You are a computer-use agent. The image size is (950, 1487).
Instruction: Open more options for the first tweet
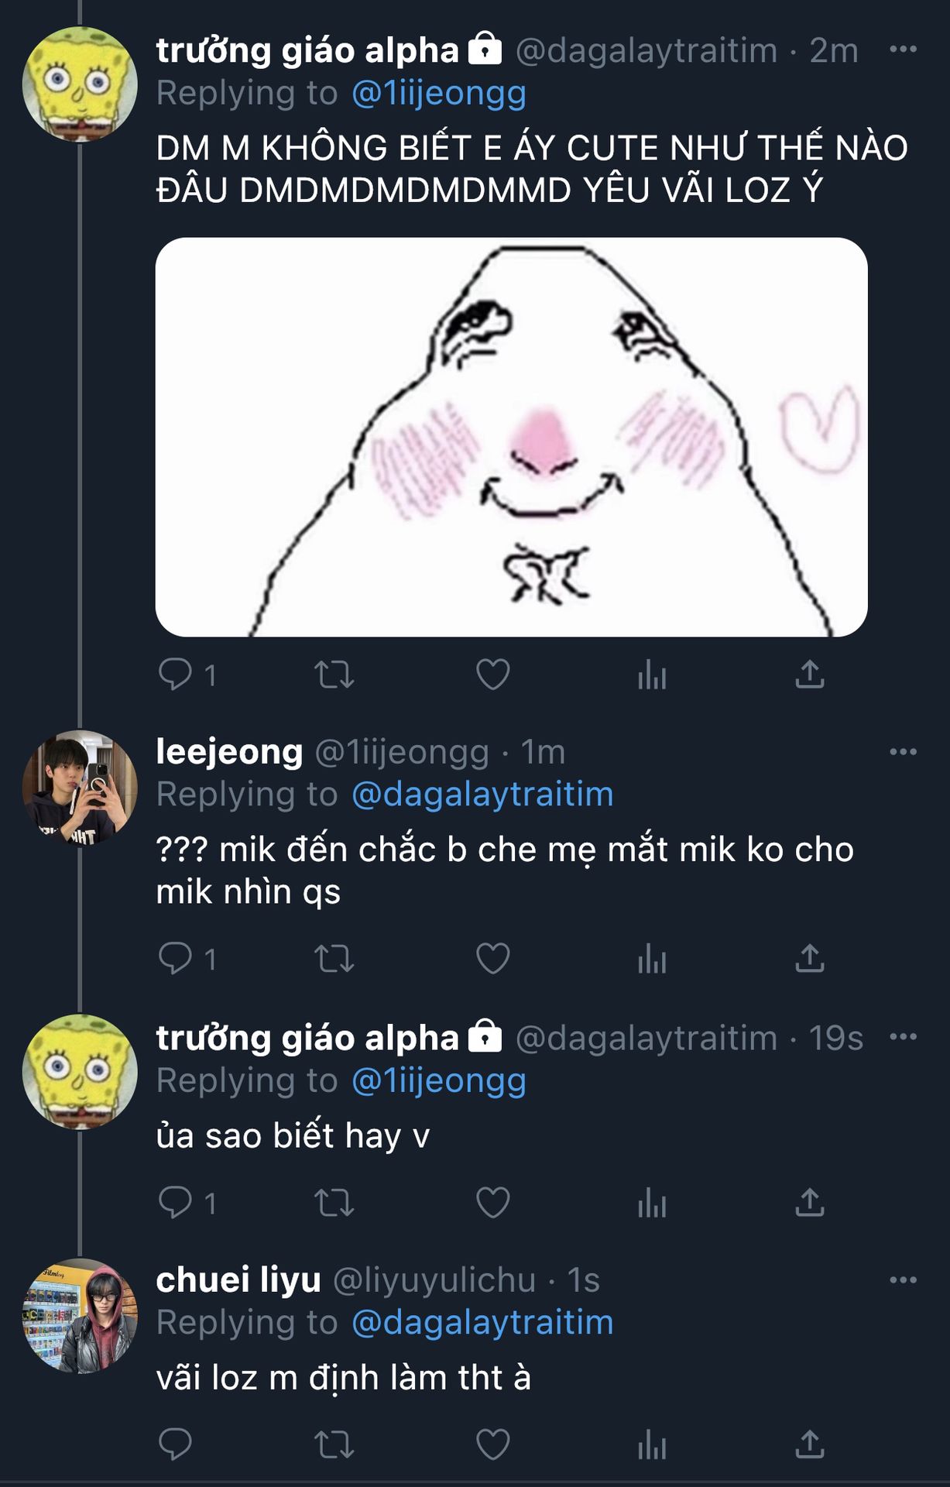pyautogui.click(x=903, y=50)
